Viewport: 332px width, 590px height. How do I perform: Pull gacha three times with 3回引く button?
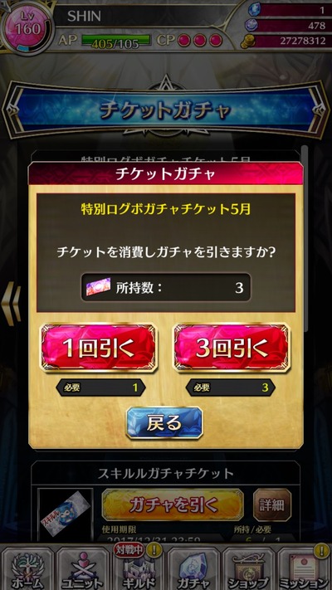pyautogui.click(x=232, y=348)
